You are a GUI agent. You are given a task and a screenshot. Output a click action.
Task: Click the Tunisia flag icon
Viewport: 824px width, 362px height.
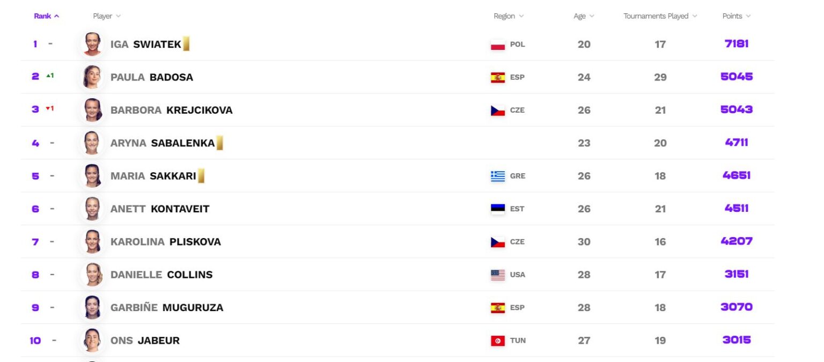498,341
